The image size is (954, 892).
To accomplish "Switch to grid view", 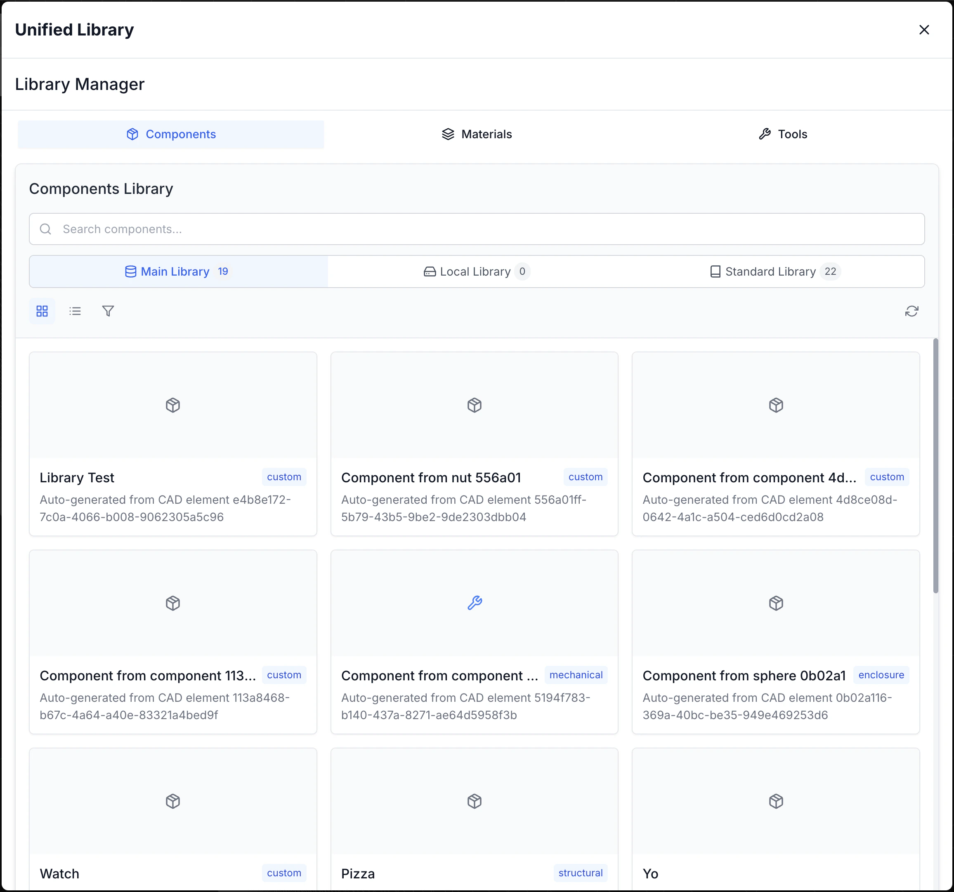I will [x=42, y=311].
